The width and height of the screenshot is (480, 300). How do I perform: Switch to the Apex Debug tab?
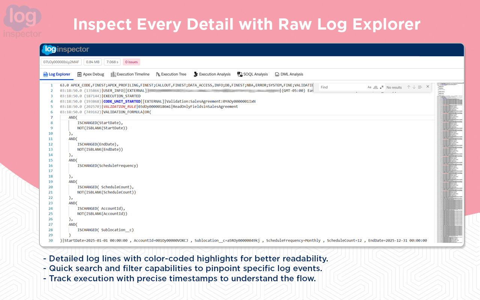(x=90, y=74)
